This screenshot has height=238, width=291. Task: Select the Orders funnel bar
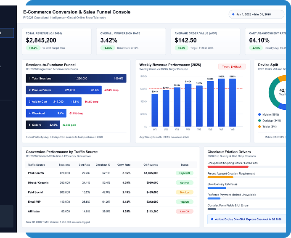pos(43,125)
